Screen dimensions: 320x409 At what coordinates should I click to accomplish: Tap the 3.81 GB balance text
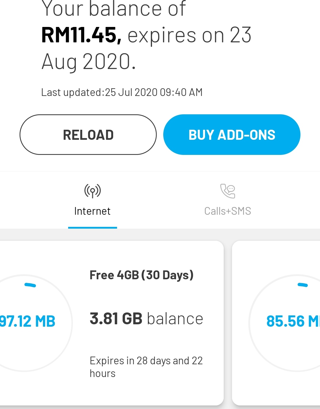[x=146, y=319]
